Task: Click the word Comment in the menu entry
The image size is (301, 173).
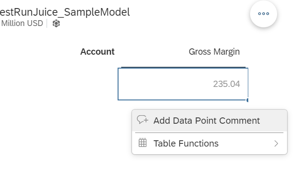Action: 239,121
